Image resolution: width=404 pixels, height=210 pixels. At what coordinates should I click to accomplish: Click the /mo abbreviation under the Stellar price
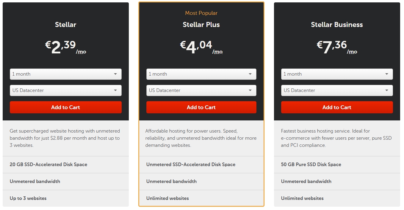81,52
